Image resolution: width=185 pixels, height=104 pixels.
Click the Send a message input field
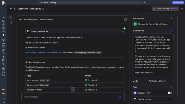(73, 97)
